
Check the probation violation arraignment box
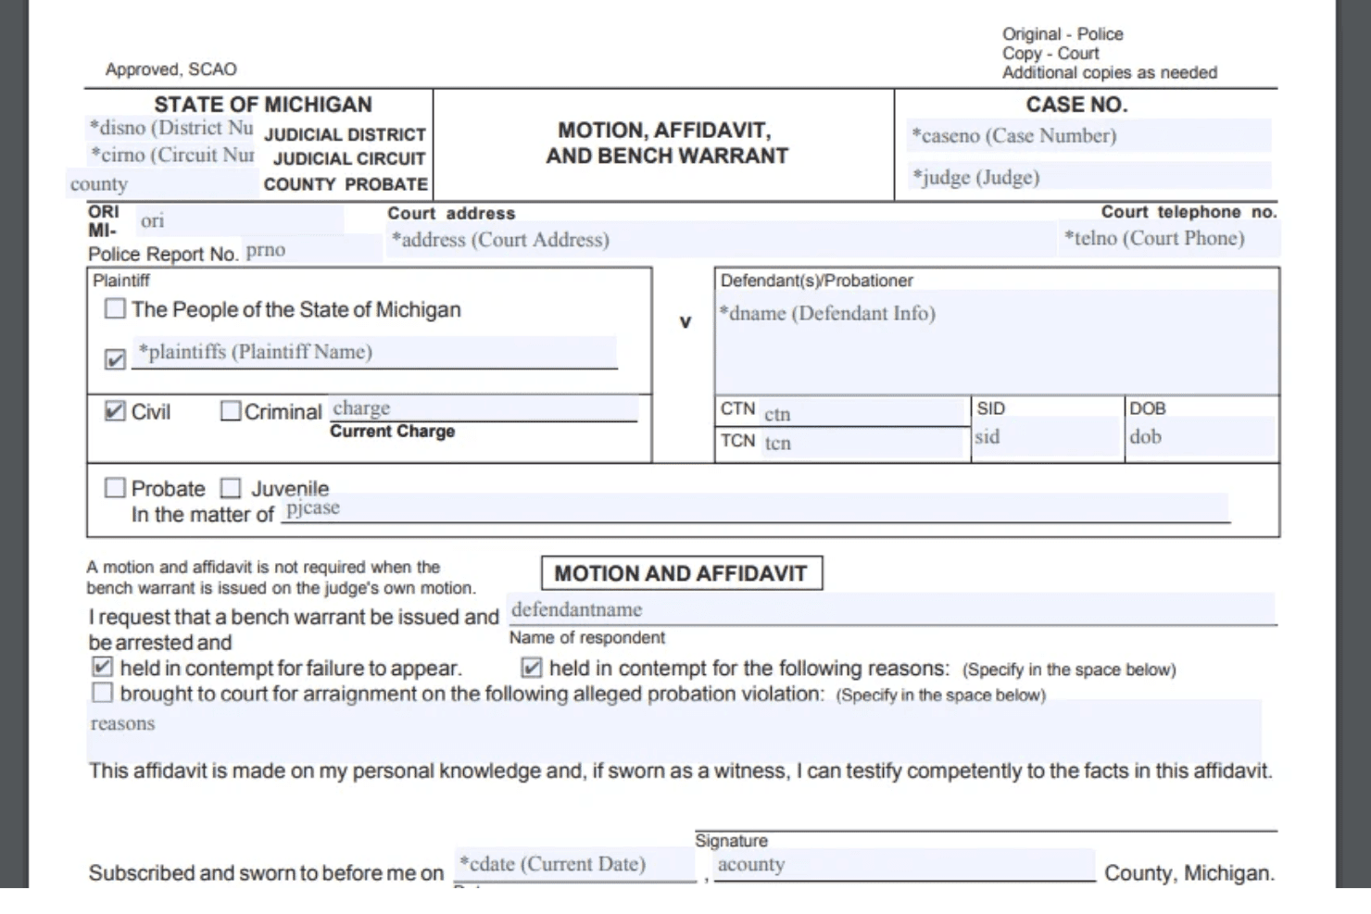coord(103,693)
